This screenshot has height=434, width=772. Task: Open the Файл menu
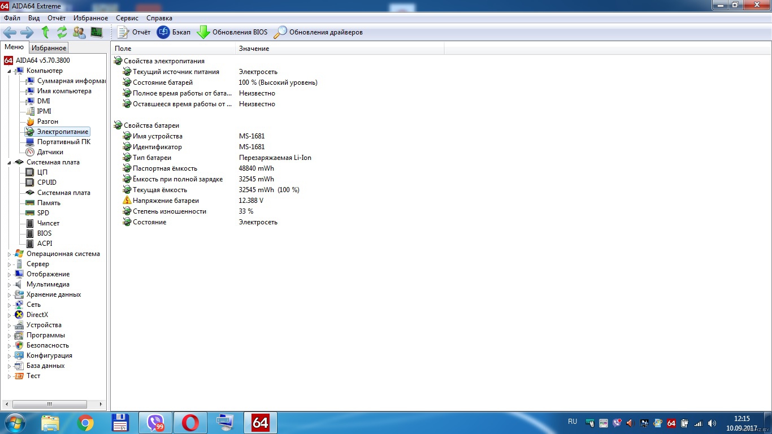click(12, 18)
